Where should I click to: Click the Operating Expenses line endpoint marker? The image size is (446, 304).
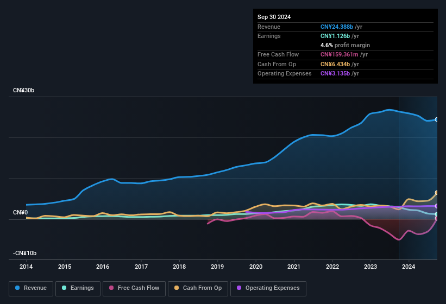437,206
